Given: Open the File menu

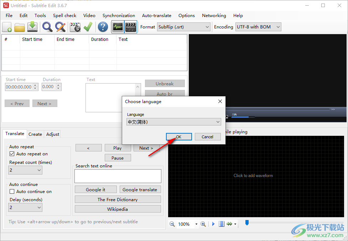Looking at the screenshot, I should 9,16.
